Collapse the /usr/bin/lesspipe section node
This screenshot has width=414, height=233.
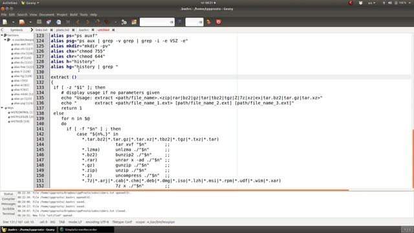[5, 40]
